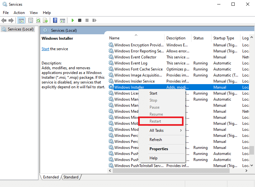Click horizontal scrollbar right arrow
Screen dimensions: 255x187
click(x=246, y=170)
